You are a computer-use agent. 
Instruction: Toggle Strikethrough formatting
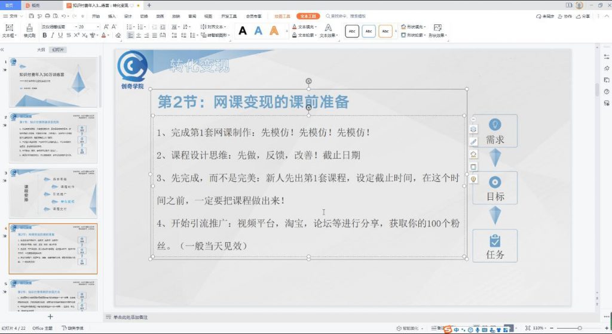(x=68, y=35)
